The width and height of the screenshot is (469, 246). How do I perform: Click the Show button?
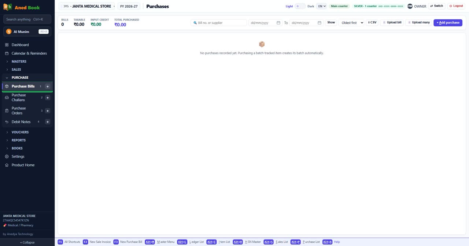(331, 23)
